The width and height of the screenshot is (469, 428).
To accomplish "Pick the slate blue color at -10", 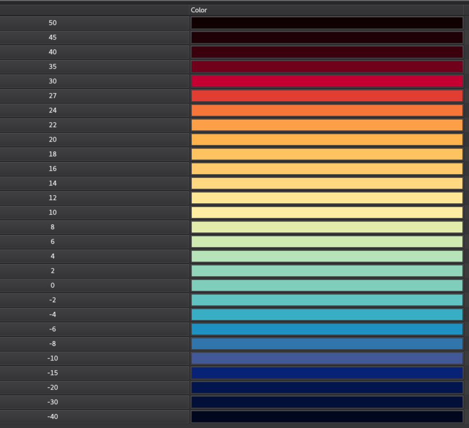I will tap(326, 358).
